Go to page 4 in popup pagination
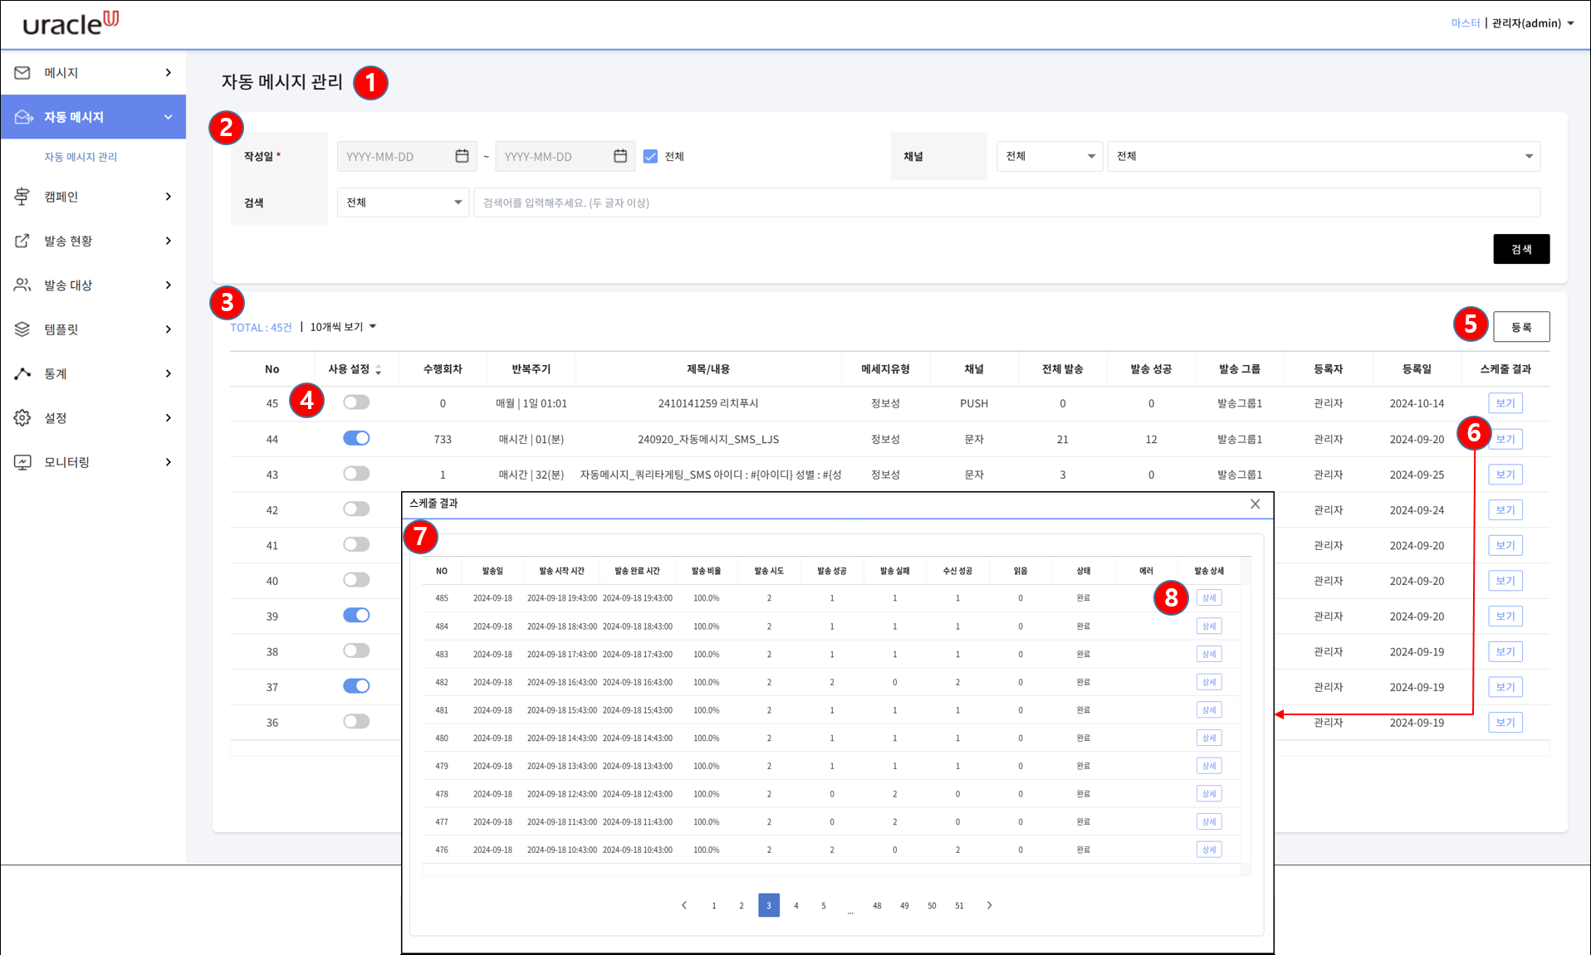Screen dimensions: 1591x955 (795, 905)
